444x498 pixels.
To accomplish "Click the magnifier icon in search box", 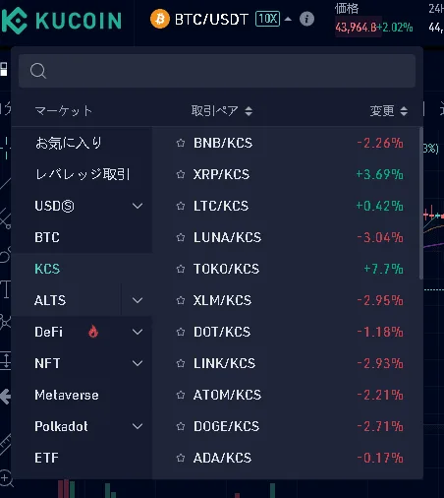I will (38, 71).
